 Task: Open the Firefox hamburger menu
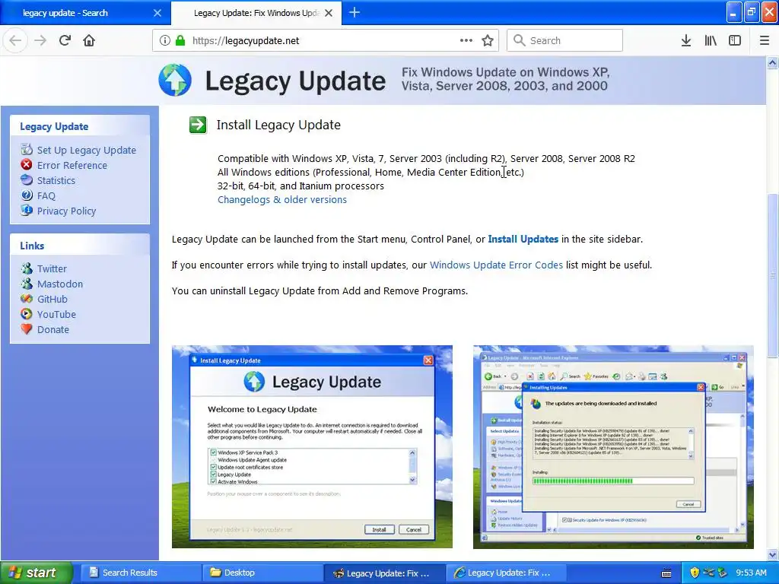point(765,40)
